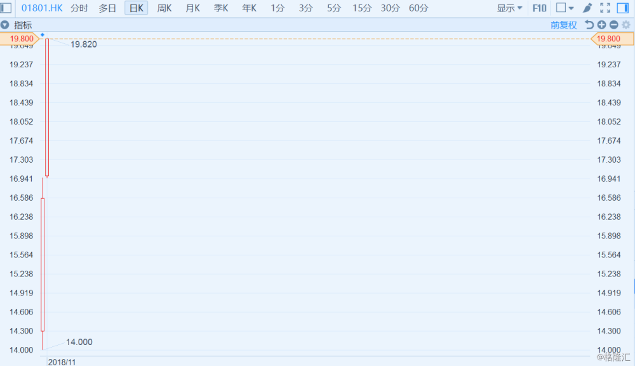Click the tall red candlestick at 19.820
The height and width of the screenshot is (366, 635).
pos(47,107)
